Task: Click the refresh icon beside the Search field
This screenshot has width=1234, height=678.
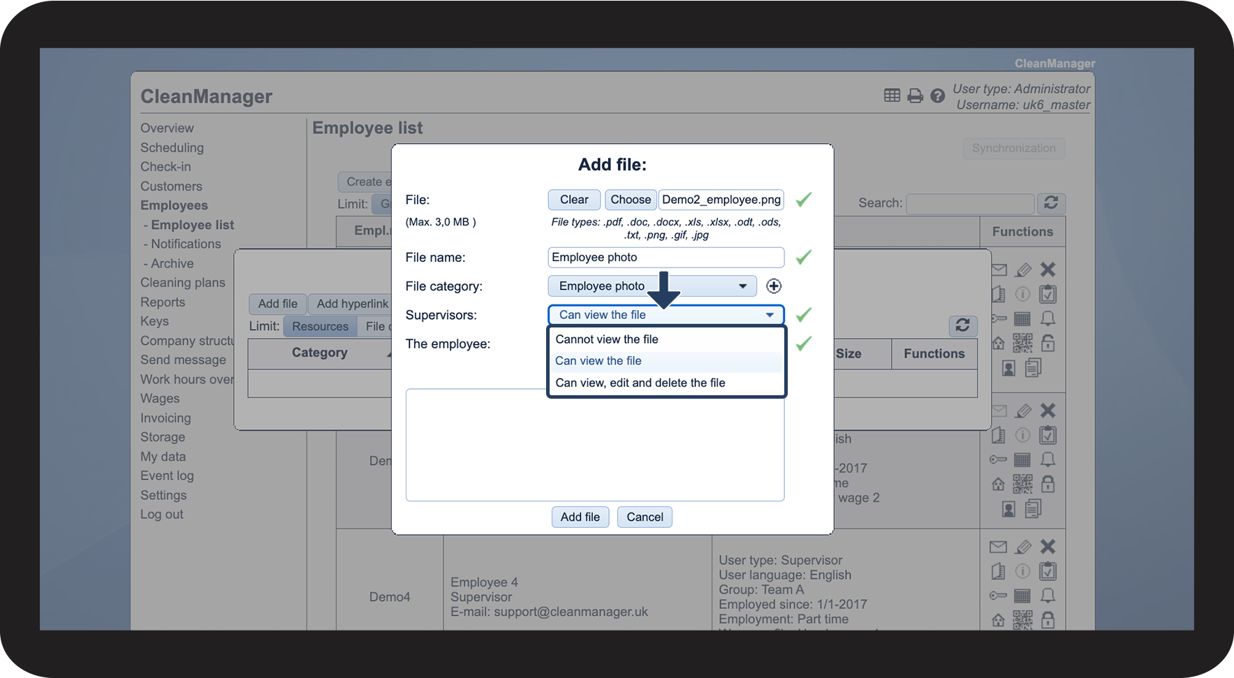Action: point(1051,203)
